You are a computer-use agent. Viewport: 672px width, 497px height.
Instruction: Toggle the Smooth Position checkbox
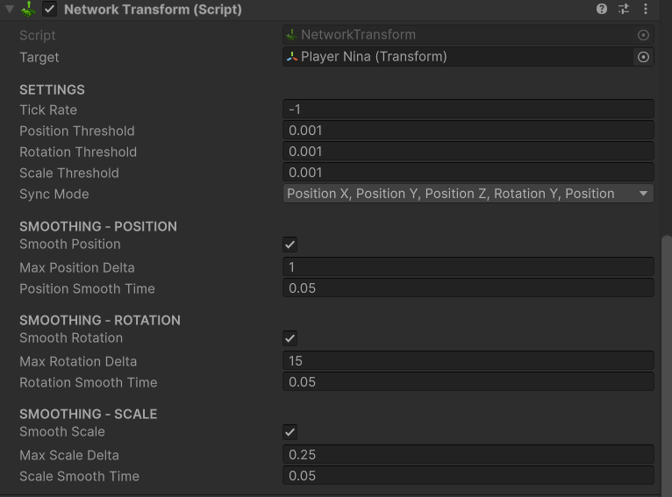pyautogui.click(x=290, y=245)
